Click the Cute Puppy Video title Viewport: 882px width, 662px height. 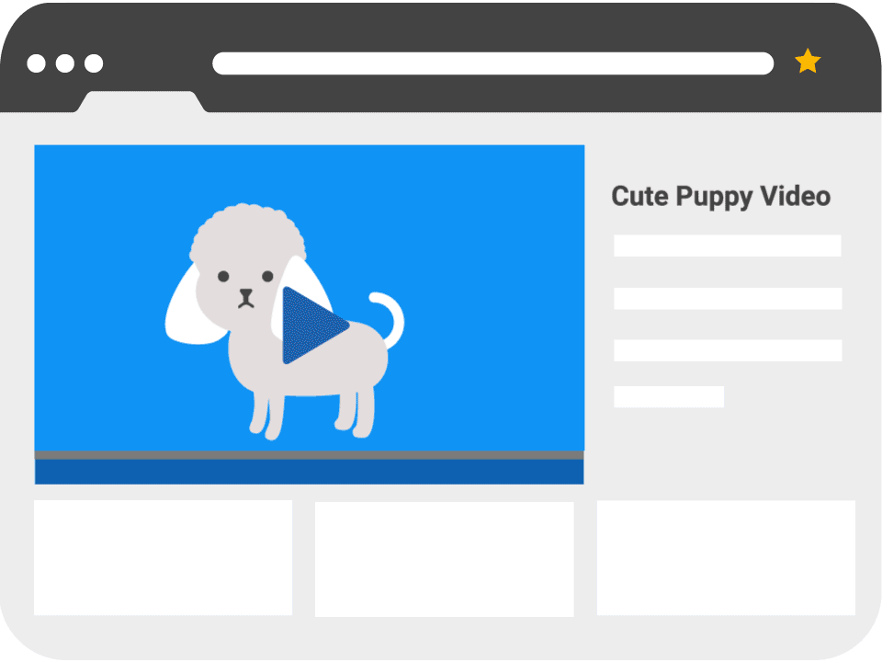[721, 197]
